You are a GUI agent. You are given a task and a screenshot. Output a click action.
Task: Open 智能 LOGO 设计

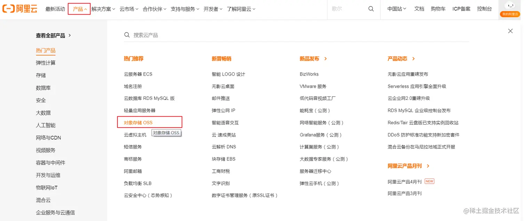(x=229, y=74)
